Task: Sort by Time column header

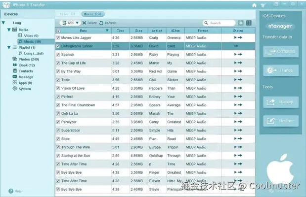Action: click(x=121, y=31)
